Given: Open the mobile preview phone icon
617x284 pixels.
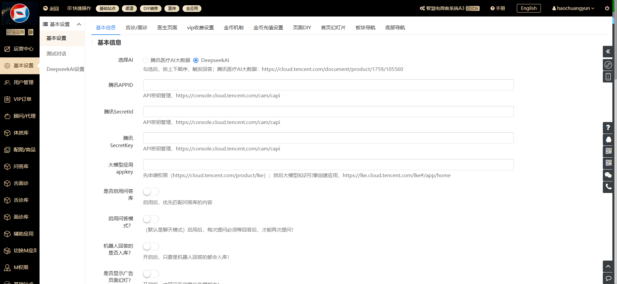Looking at the screenshot, I should [x=608, y=77].
